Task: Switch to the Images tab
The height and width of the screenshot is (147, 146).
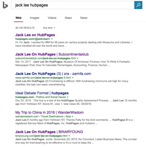Action: (x=35, y=18)
